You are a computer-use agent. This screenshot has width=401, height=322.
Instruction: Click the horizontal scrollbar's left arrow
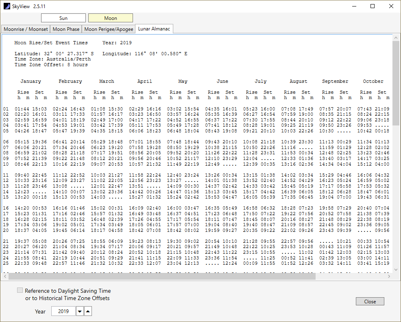5,276
